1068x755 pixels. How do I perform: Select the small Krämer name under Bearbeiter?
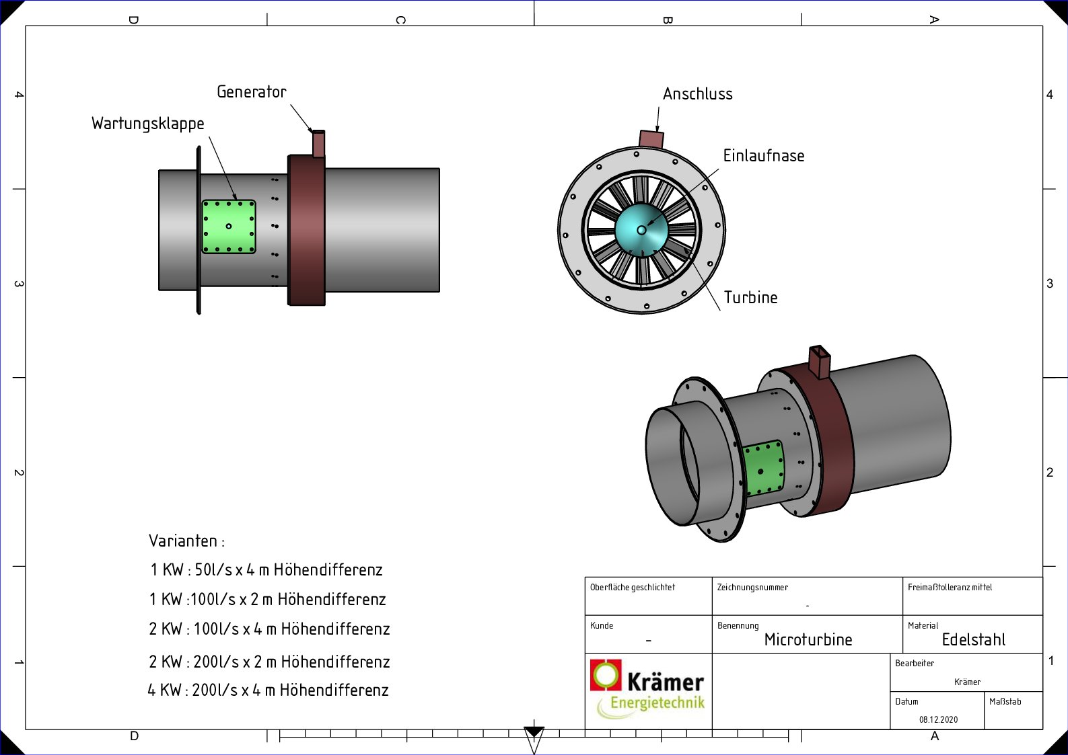[x=967, y=682]
